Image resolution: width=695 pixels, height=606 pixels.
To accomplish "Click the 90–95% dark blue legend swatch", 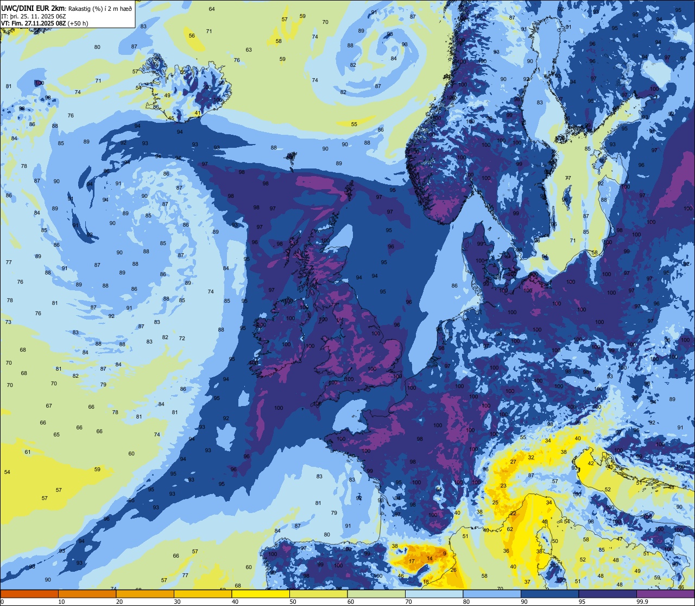I will click(549, 593).
